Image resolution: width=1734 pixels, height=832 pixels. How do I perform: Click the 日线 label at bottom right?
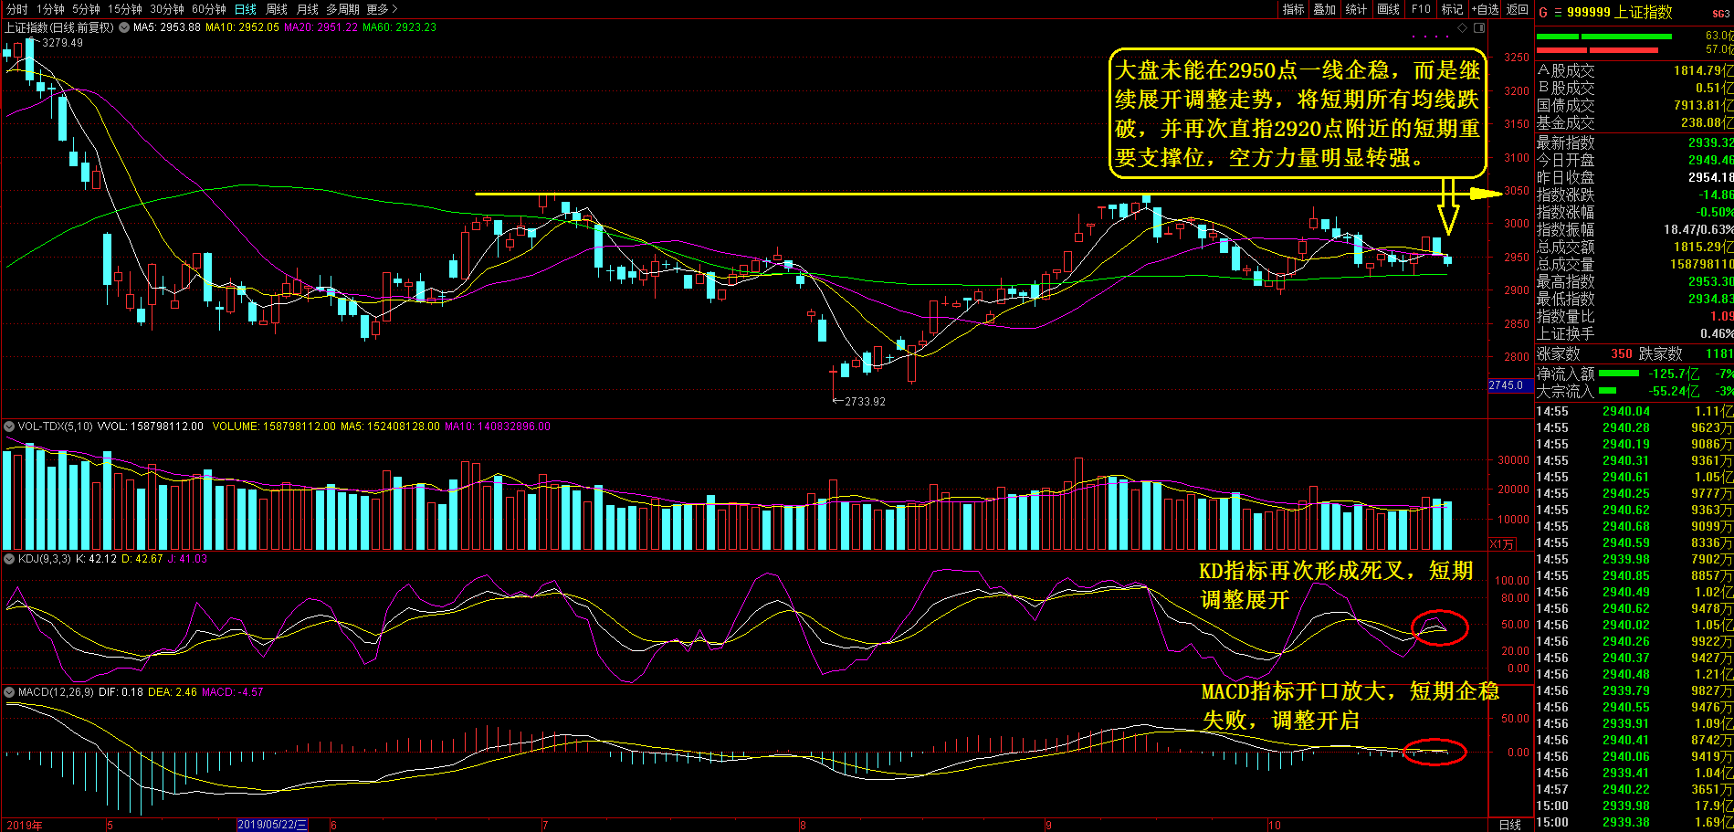pos(1511,825)
